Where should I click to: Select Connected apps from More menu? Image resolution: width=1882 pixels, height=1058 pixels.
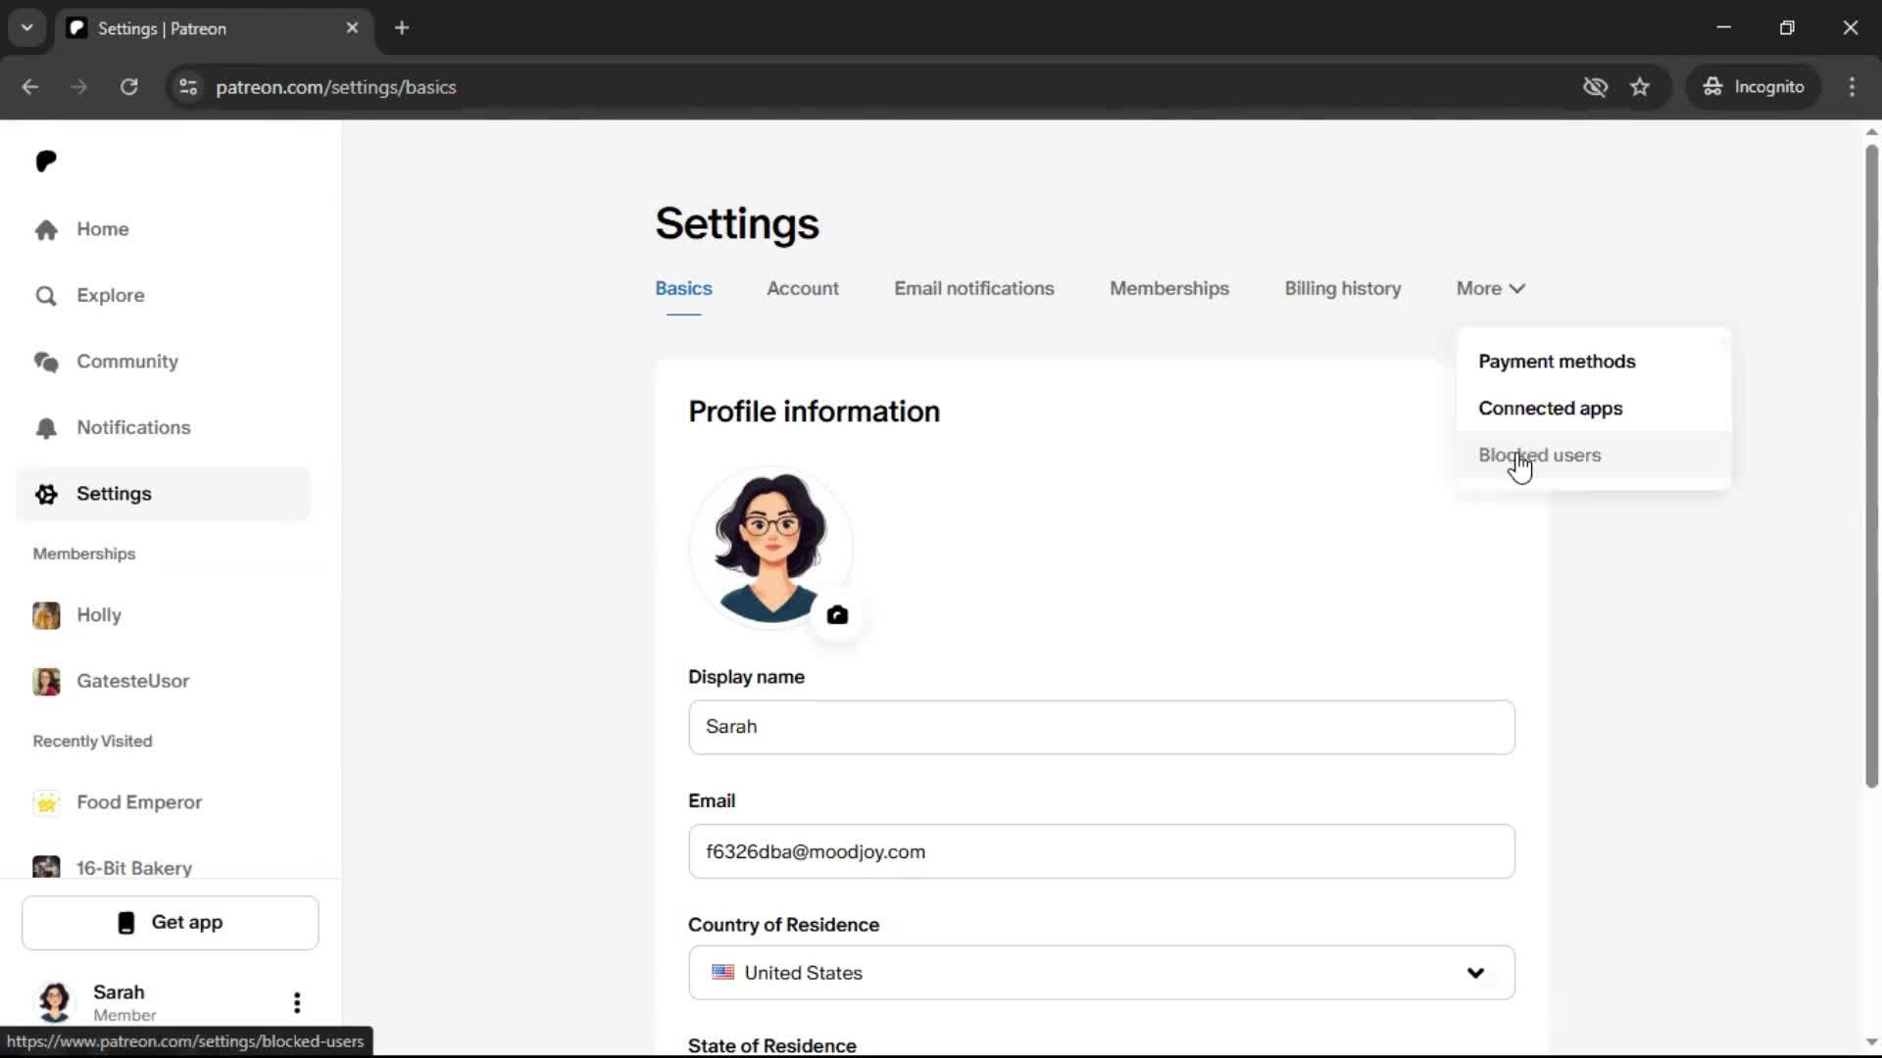1594,409
